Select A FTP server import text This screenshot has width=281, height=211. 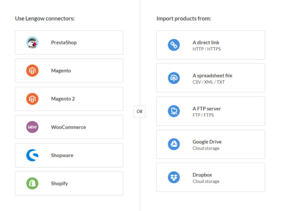coord(207,109)
